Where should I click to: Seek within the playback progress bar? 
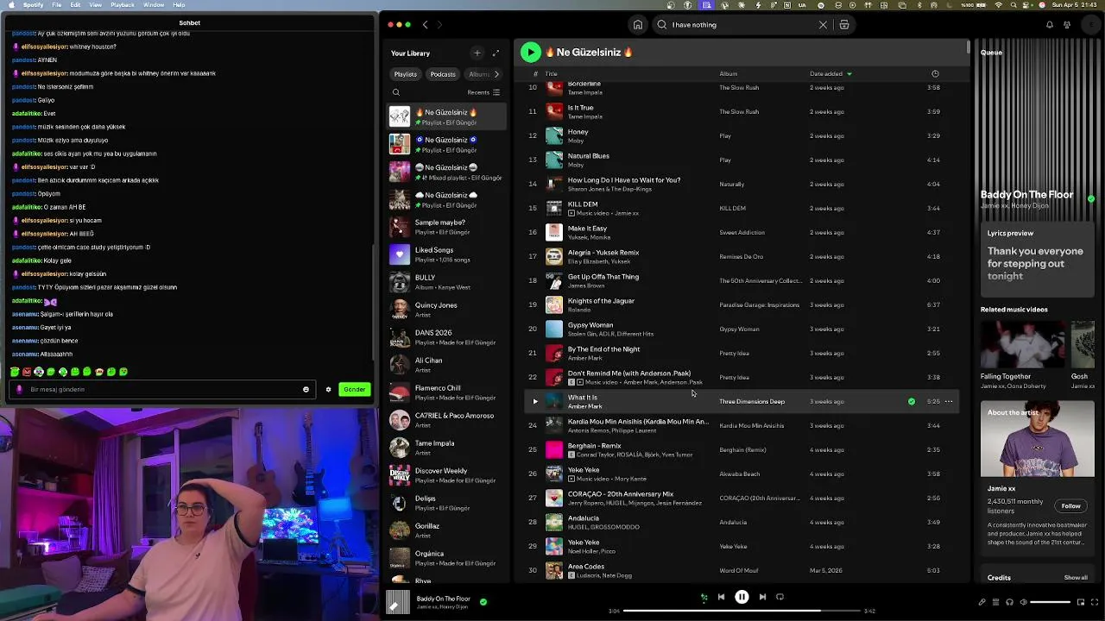742,611
